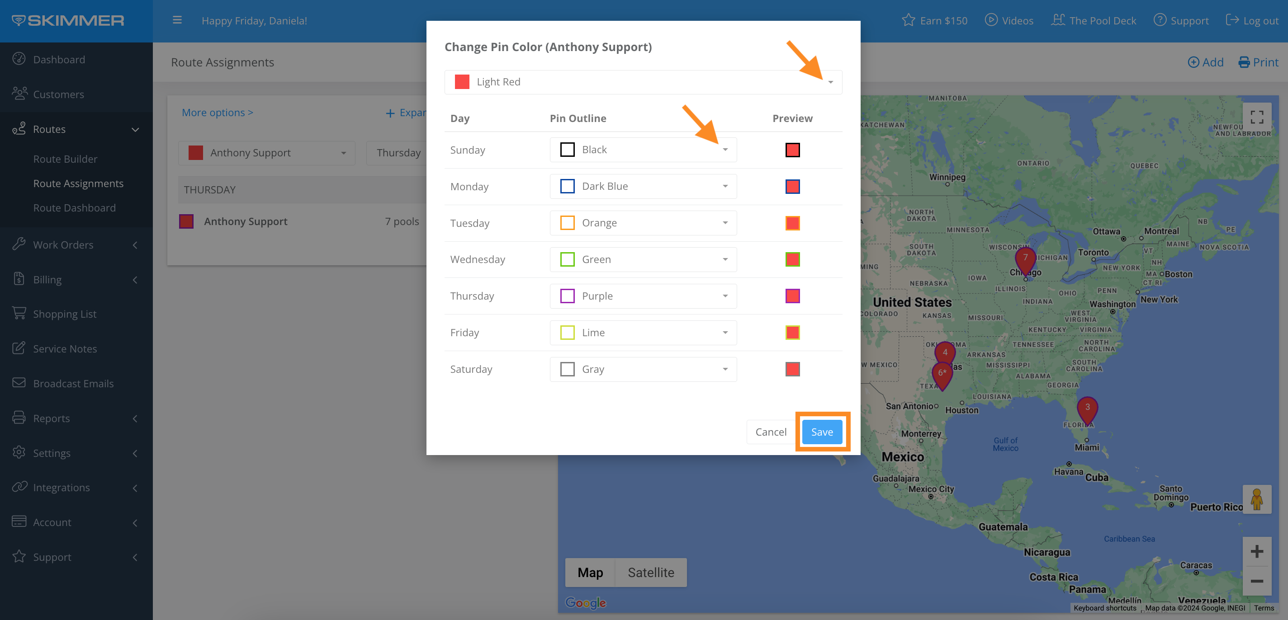The height and width of the screenshot is (620, 1288).
Task: Open Thursday's Purple outline dropdown
Action: point(643,296)
